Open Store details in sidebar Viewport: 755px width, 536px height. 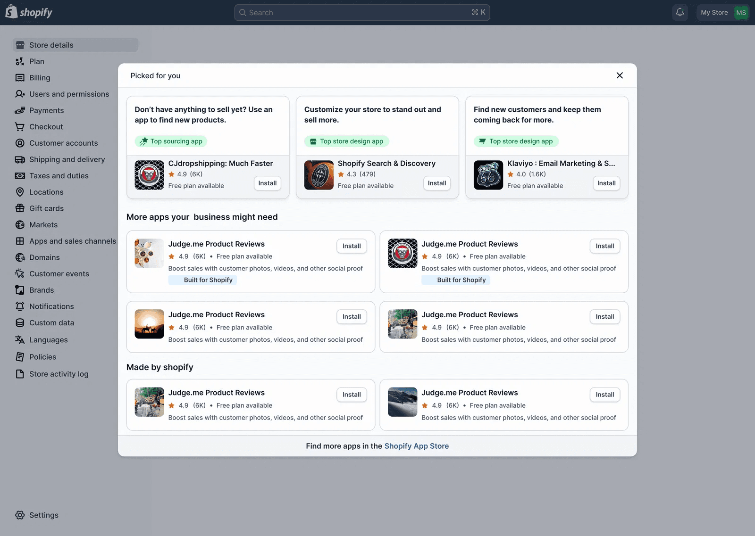[75, 45]
